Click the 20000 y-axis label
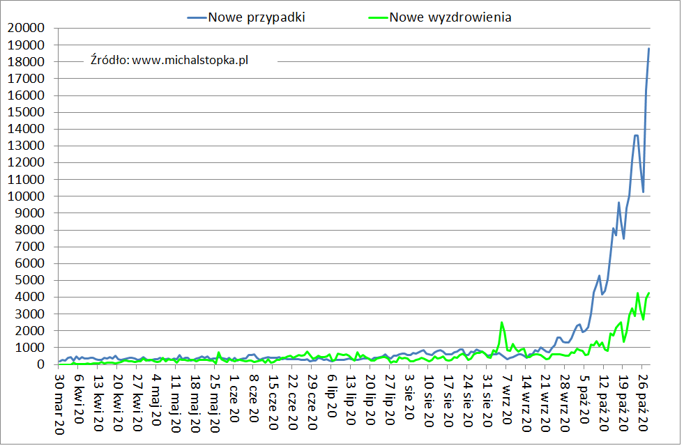Viewport: 684px width, 448px height. click(x=25, y=29)
